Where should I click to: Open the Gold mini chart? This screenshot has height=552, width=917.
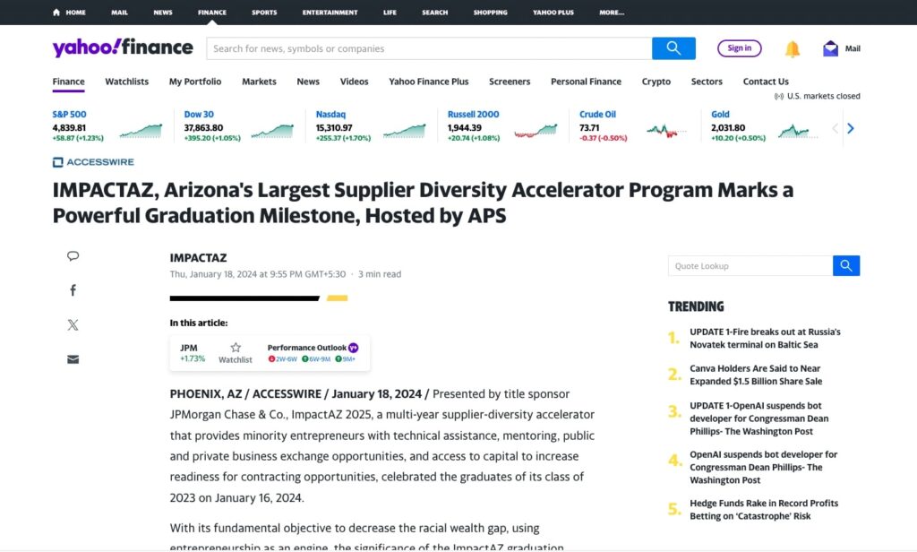pos(798,131)
